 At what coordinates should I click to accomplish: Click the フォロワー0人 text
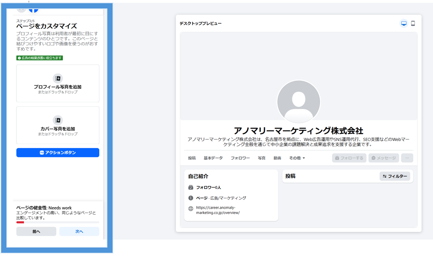[209, 187]
